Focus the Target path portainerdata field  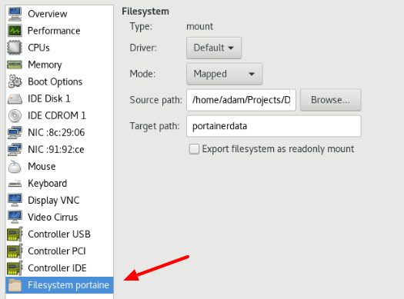click(x=274, y=126)
